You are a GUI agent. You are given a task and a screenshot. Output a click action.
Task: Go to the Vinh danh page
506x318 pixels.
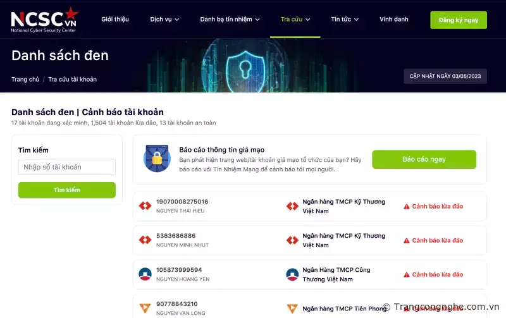pos(393,20)
